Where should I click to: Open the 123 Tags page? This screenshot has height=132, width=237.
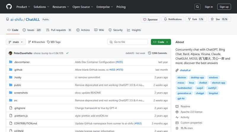tap(54, 42)
